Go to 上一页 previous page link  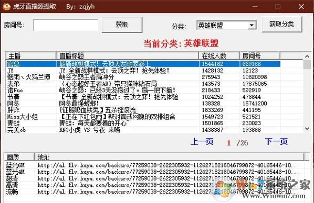click(x=202, y=141)
